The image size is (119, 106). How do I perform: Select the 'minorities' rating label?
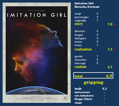[x=80, y=60]
